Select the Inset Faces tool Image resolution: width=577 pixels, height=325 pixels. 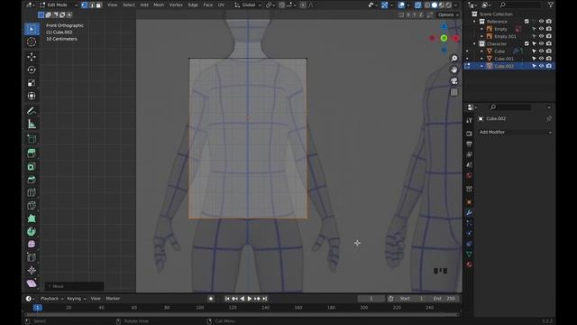pyautogui.click(x=32, y=166)
